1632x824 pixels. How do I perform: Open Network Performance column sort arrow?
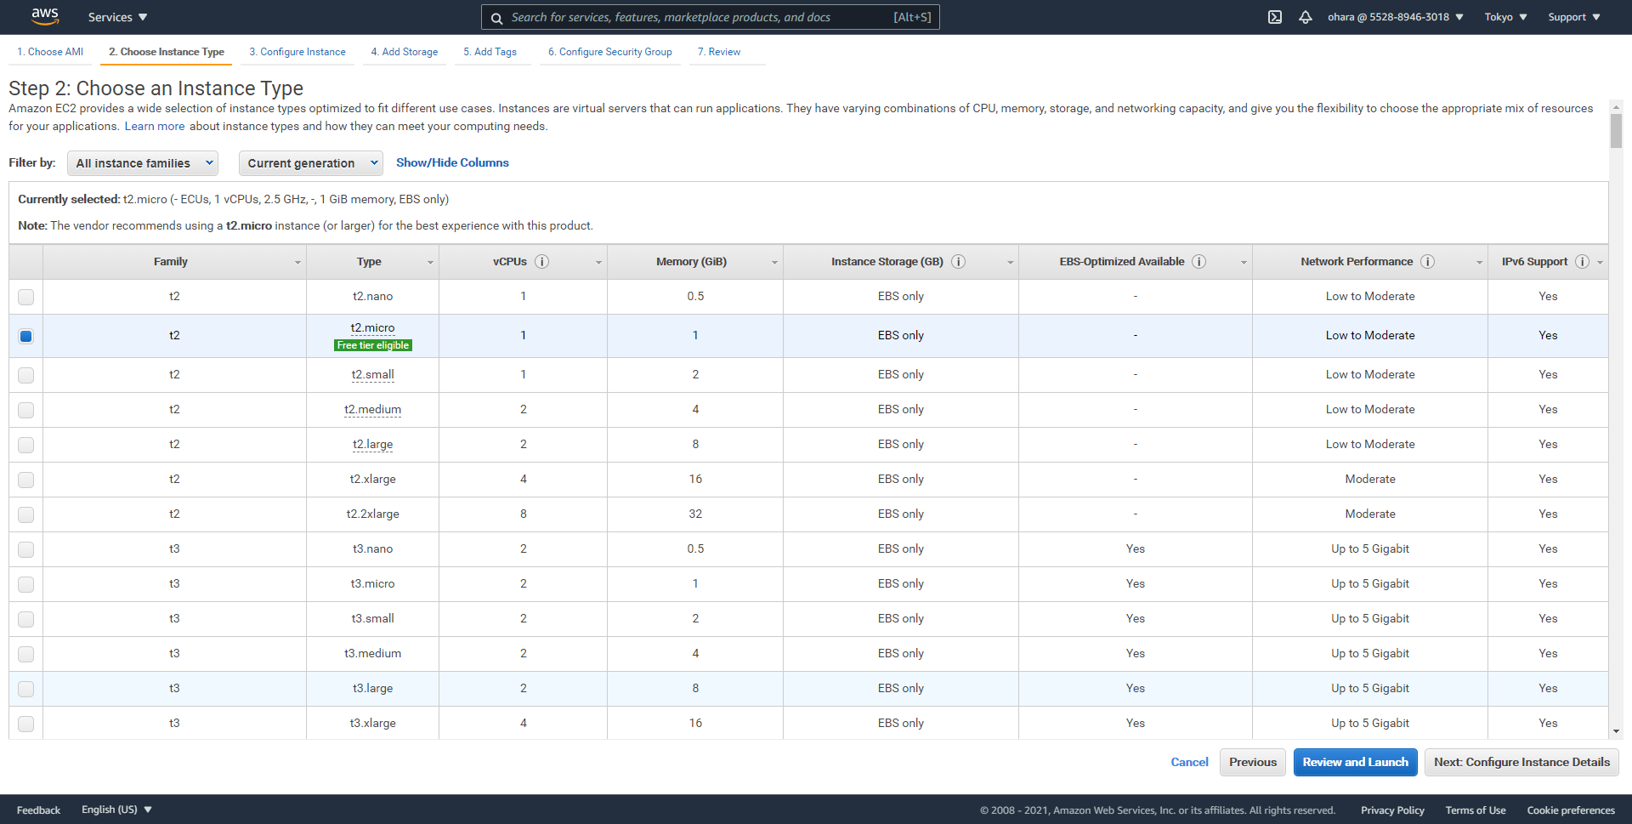click(1479, 263)
